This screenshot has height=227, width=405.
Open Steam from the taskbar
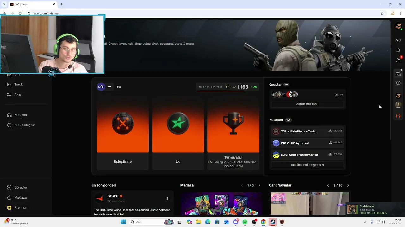272,222
